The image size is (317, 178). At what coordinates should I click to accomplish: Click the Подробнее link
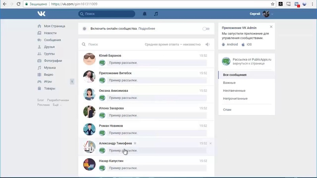[147, 29]
